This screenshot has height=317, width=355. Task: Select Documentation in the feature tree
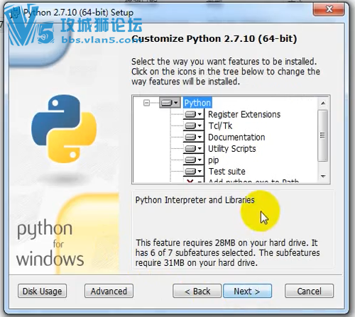point(236,137)
